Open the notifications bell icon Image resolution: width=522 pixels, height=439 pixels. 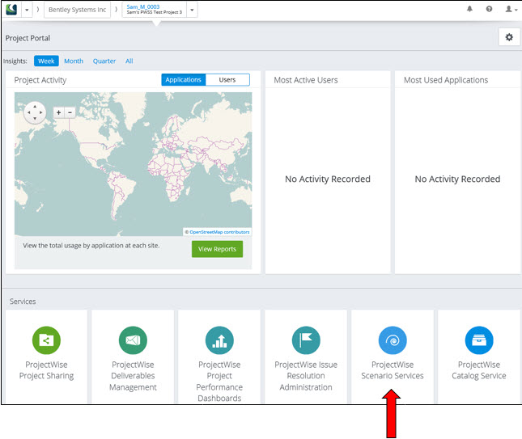click(x=469, y=9)
